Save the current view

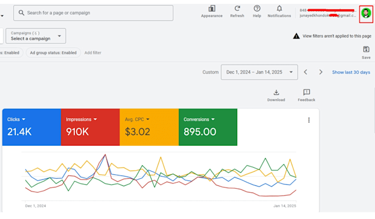pos(366,52)
